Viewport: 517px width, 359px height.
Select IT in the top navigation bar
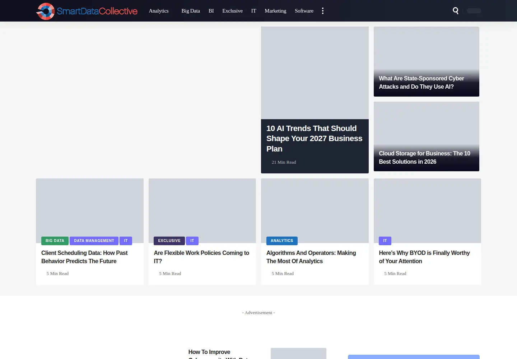point(253,11)
